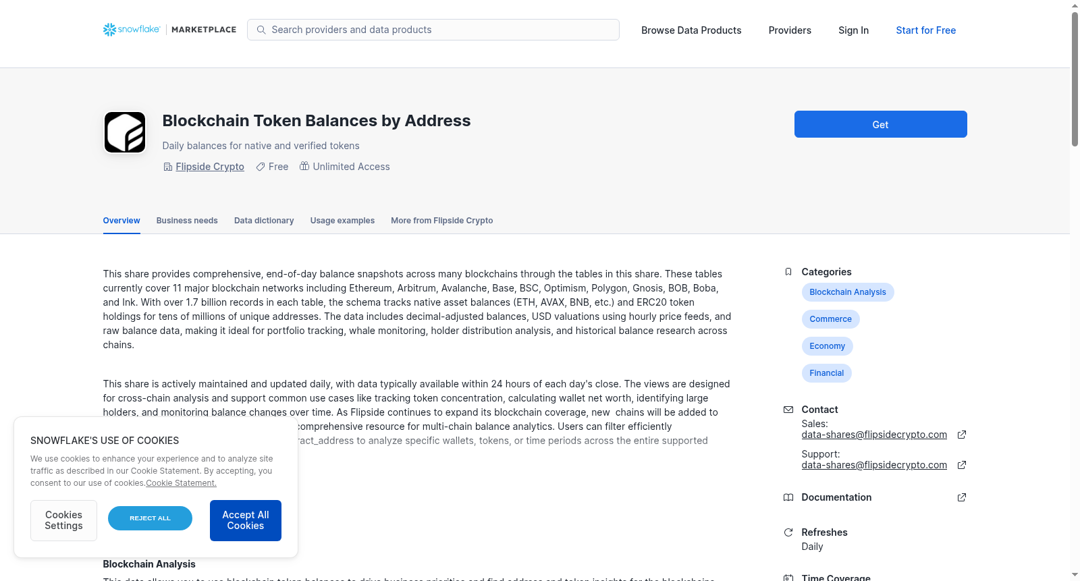Click the page vertical scrollbar thumb
The image size is (1080, 581).
[x=1075, y=78]
